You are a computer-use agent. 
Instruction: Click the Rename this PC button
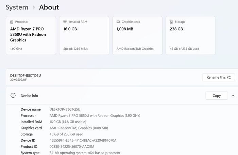pos(219,77)
